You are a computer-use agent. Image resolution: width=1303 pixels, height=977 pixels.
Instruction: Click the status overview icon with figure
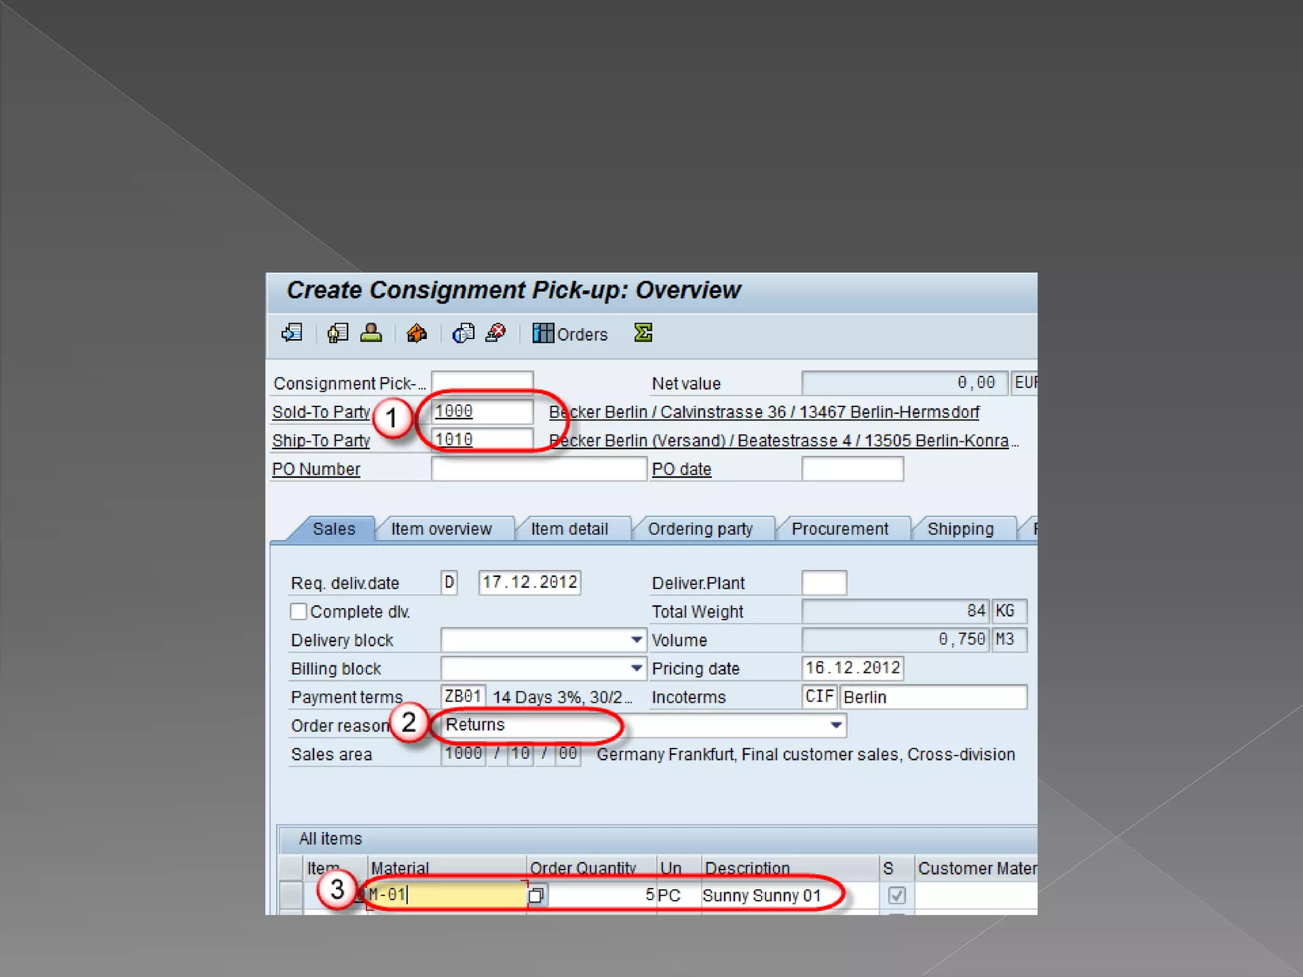[x=338, y=333]
